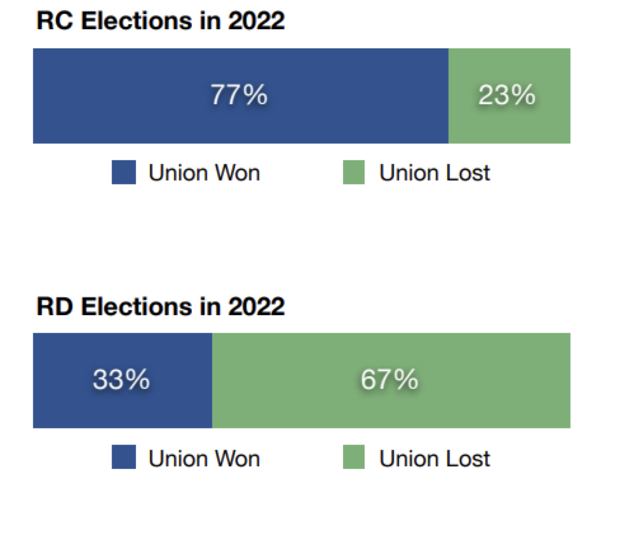Select the 67% label in RD chart

coord(389,381)
